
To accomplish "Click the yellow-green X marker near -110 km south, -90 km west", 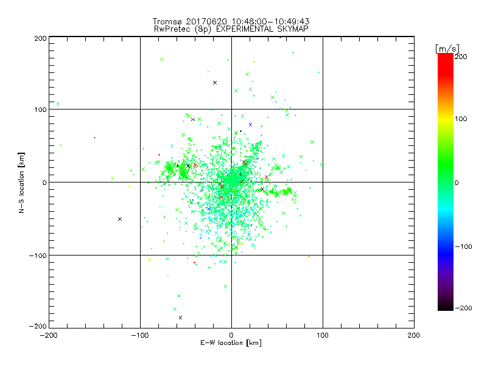I will (x=150, y=260).
